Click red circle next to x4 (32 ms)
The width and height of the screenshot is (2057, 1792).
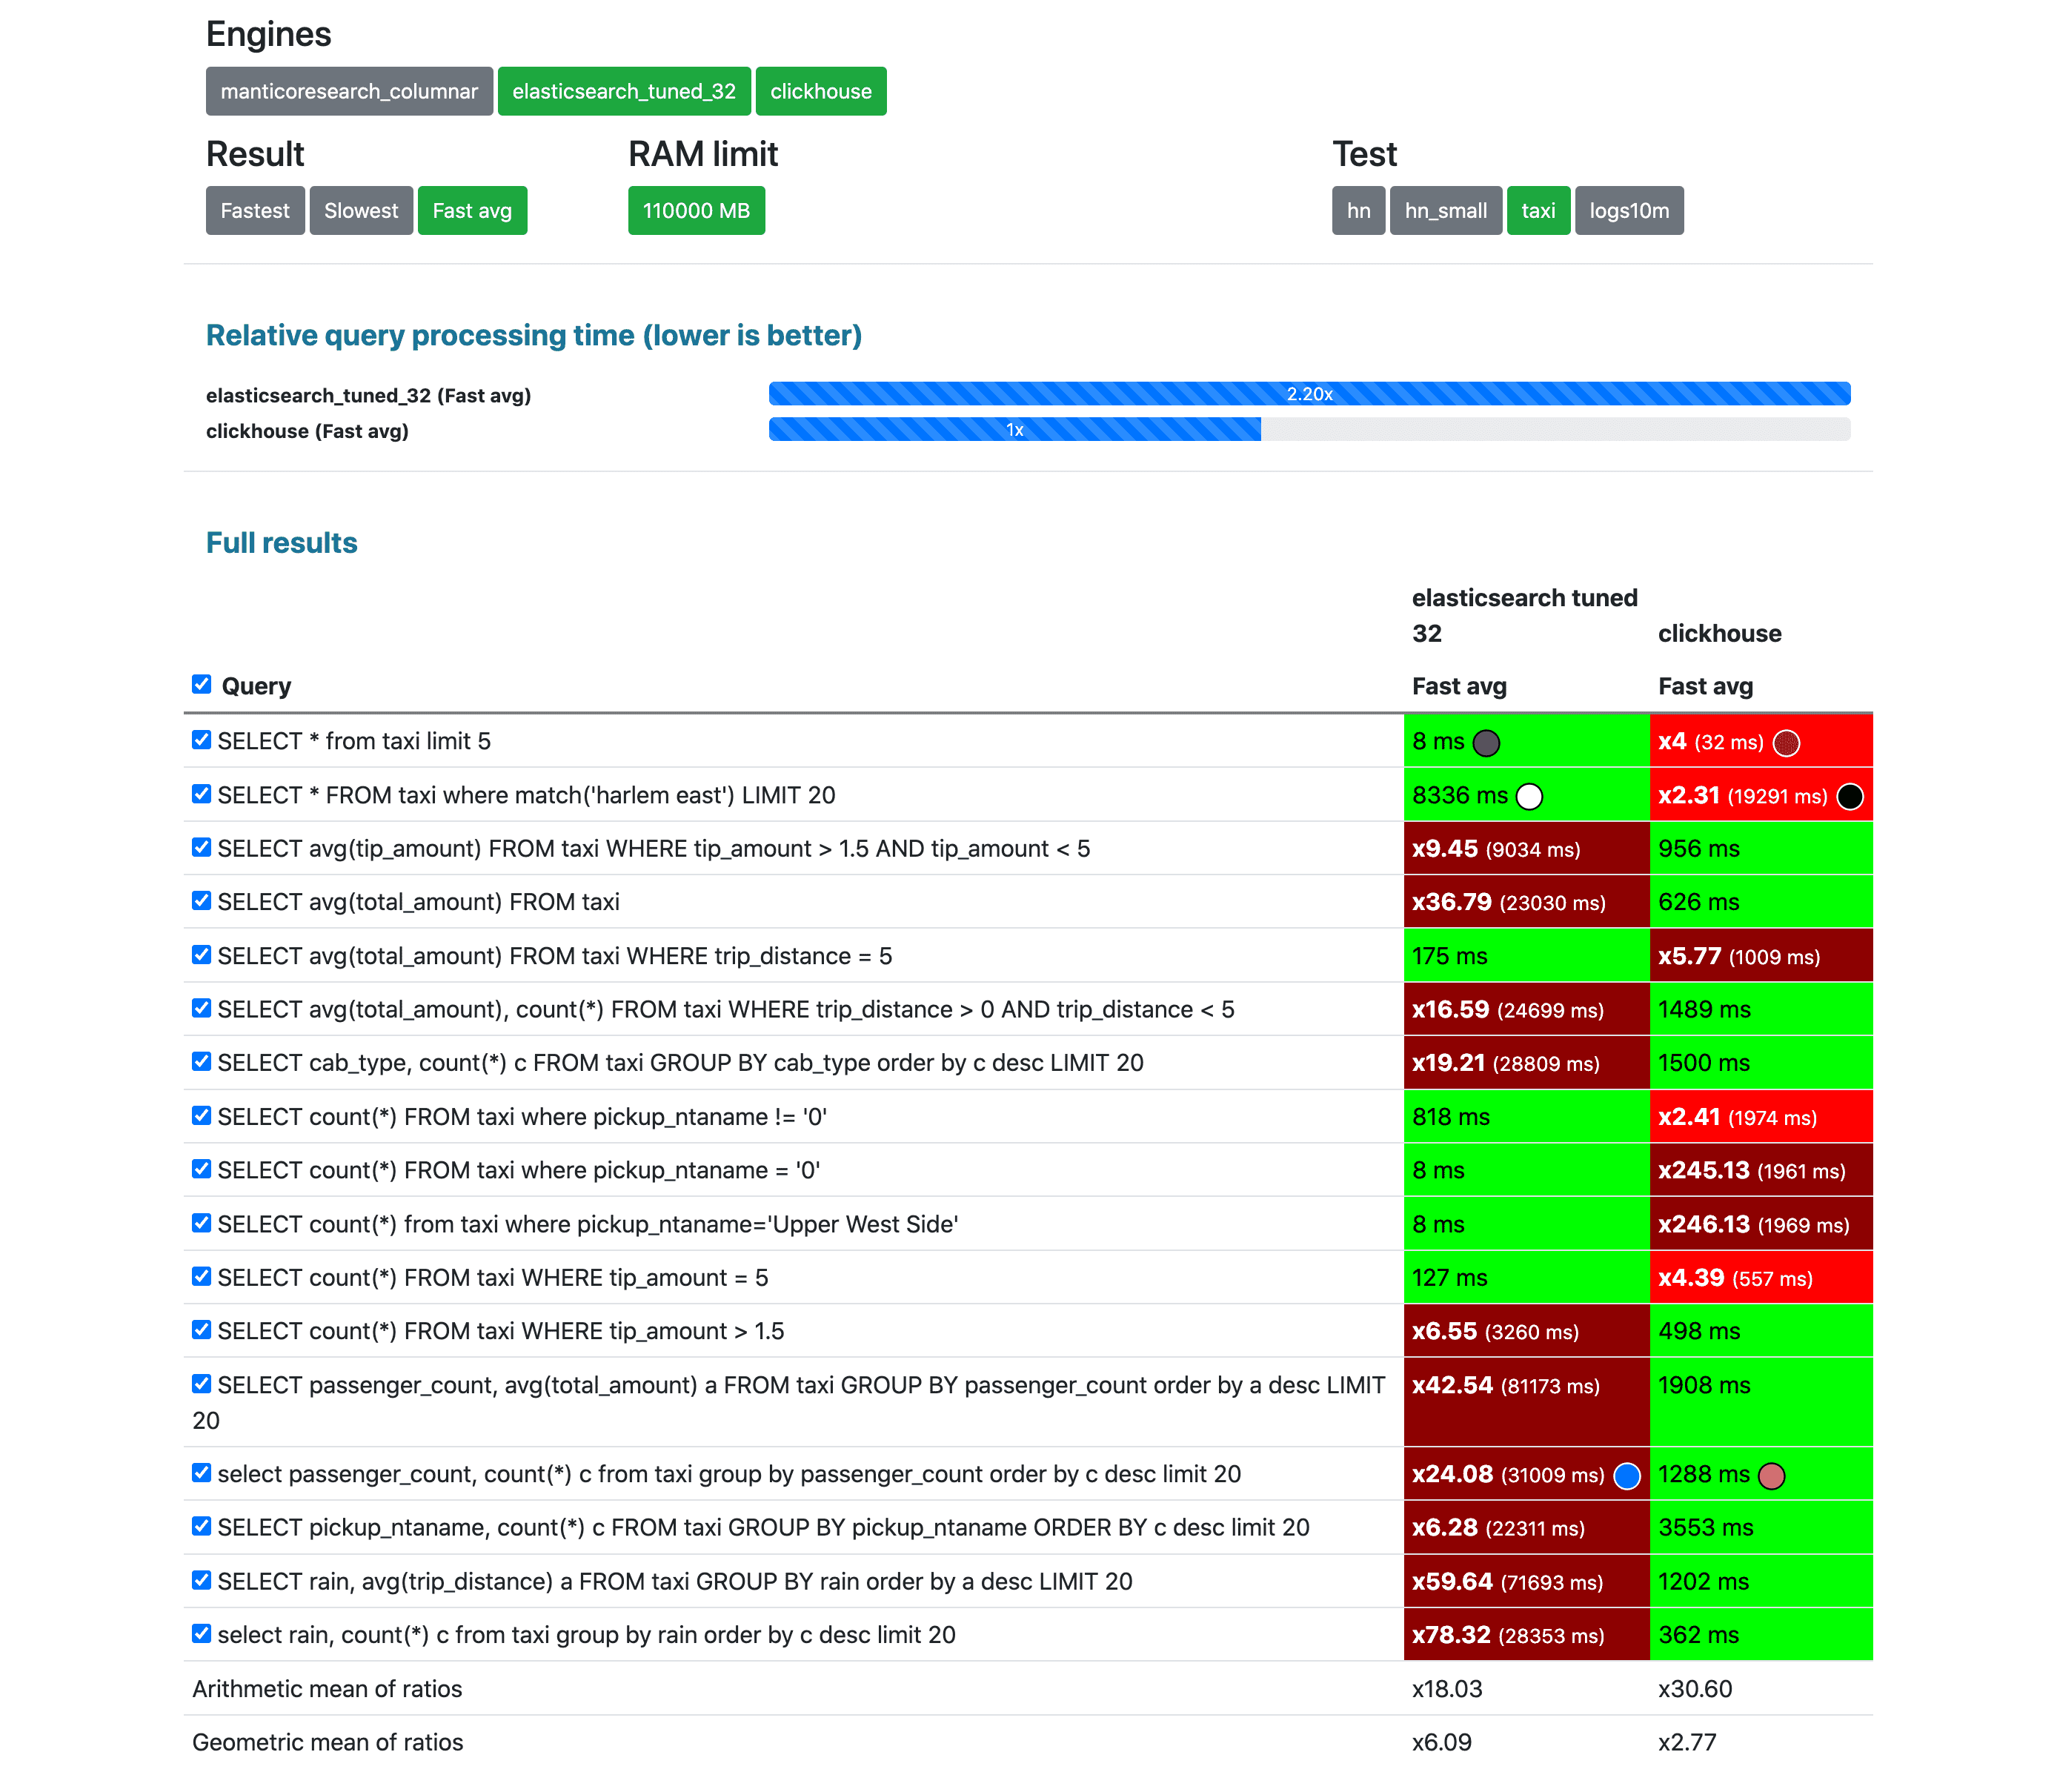1786,743
